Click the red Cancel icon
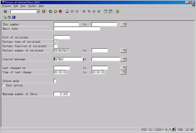This screenshot has width=196, height=133. pos(60,11)
